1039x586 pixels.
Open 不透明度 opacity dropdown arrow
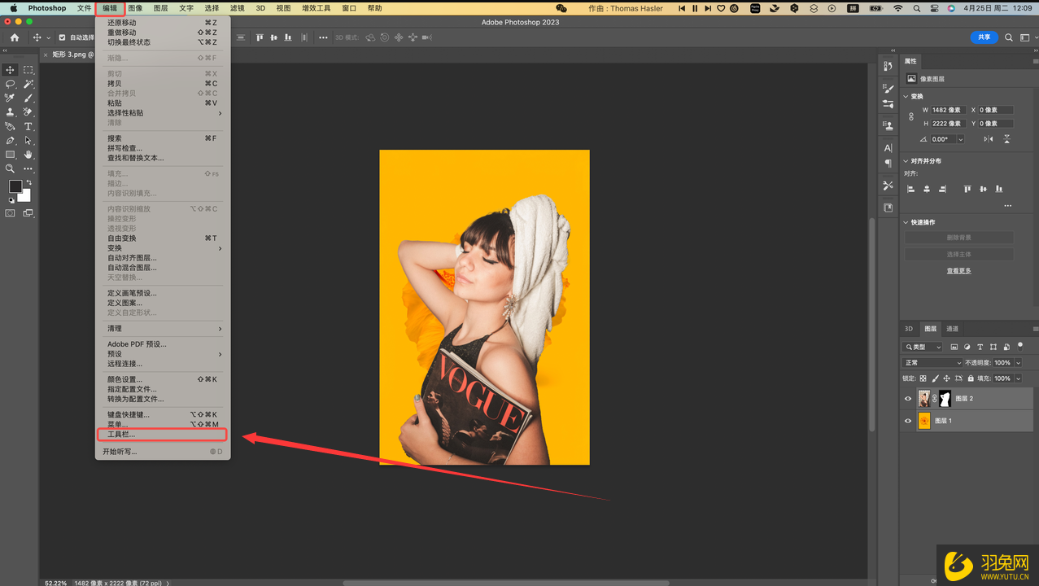click(1018, 363)
